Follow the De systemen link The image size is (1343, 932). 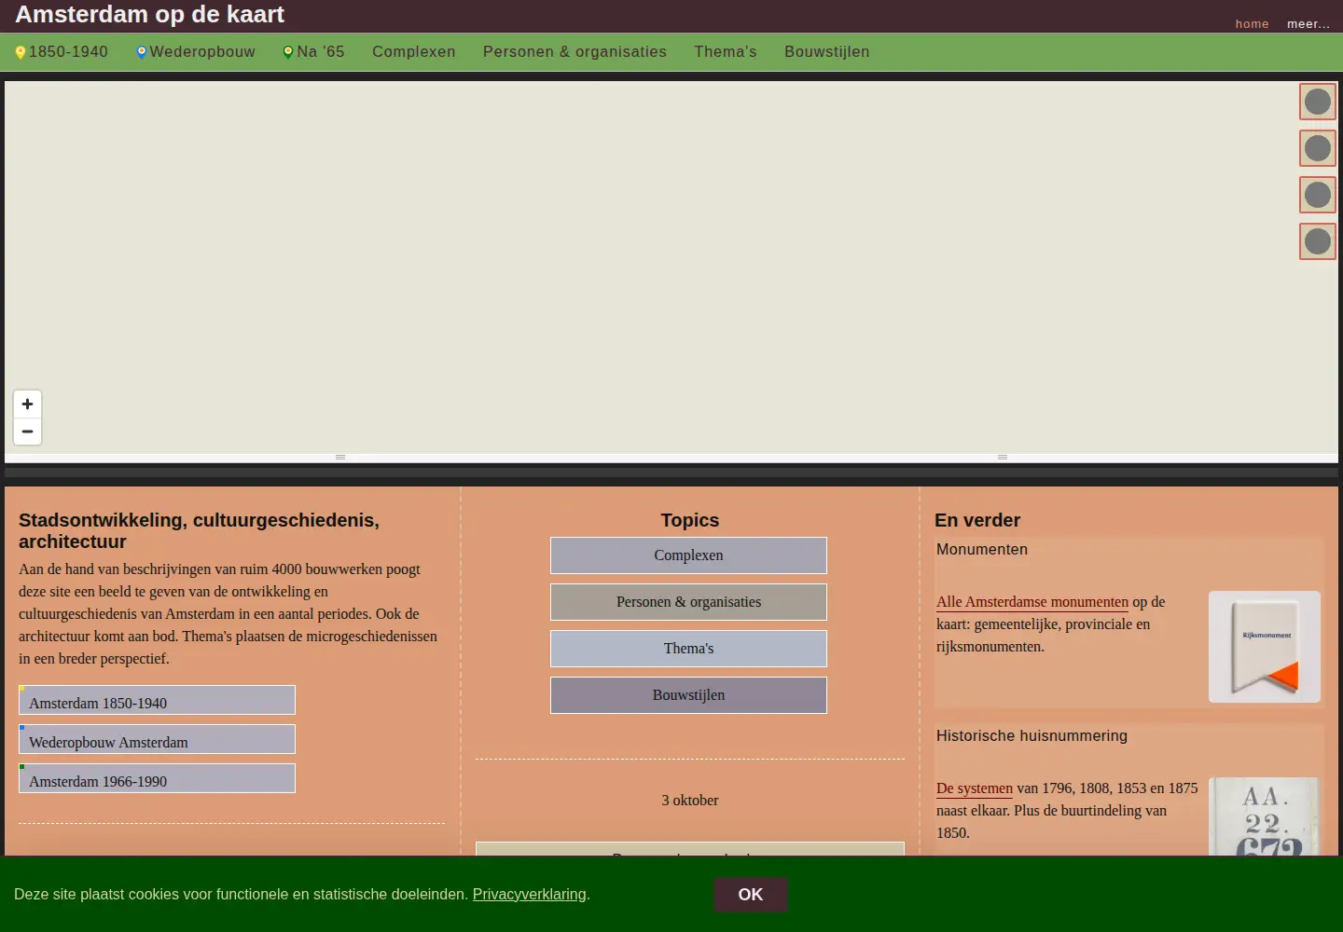click(x=975, y=788)
